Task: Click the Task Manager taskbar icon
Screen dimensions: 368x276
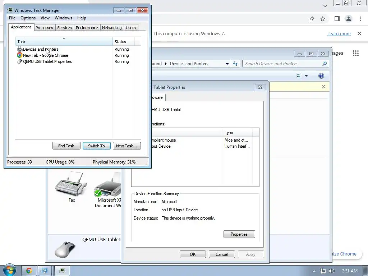Action: pos(62,271)
